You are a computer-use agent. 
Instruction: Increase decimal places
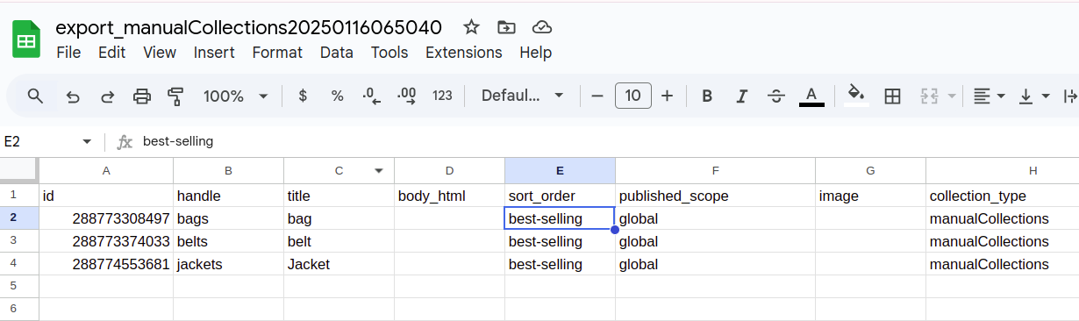[407, 96]
